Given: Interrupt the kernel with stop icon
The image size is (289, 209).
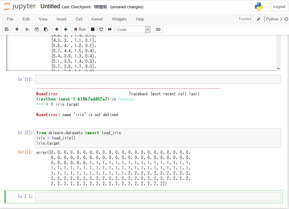Looking at the screenshot, I should click(x=93, y=29).
